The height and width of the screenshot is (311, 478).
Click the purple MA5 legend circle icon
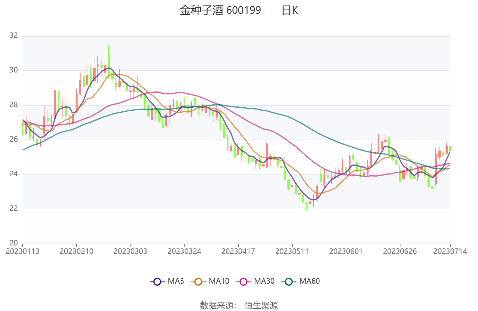coord(157,282)
